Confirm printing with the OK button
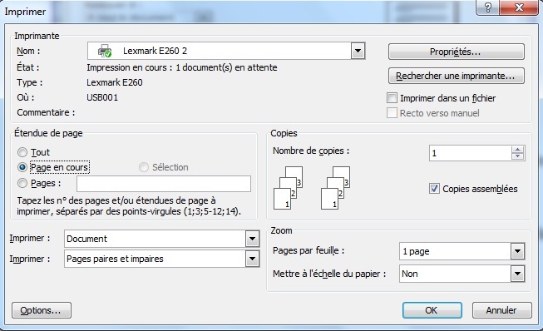The height and width of the screenshot is (331, 543). pyautogui.click(x=432, y=310)
